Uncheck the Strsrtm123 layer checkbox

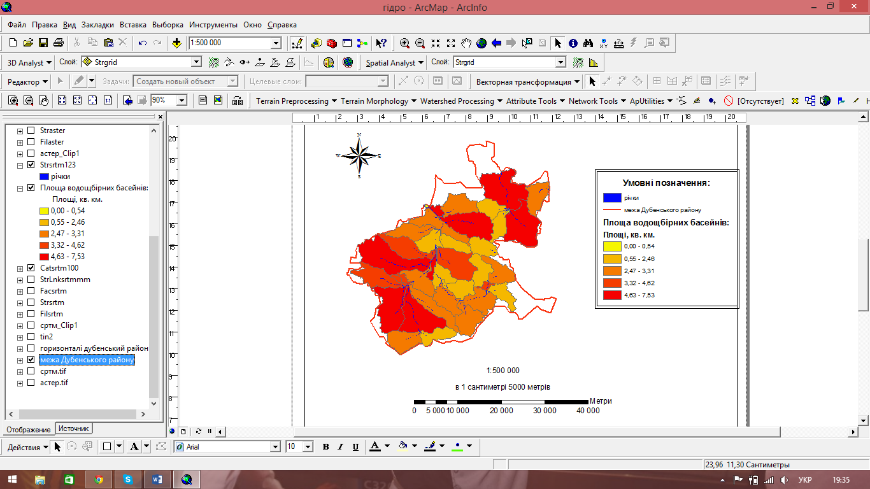tap(31, 165)
